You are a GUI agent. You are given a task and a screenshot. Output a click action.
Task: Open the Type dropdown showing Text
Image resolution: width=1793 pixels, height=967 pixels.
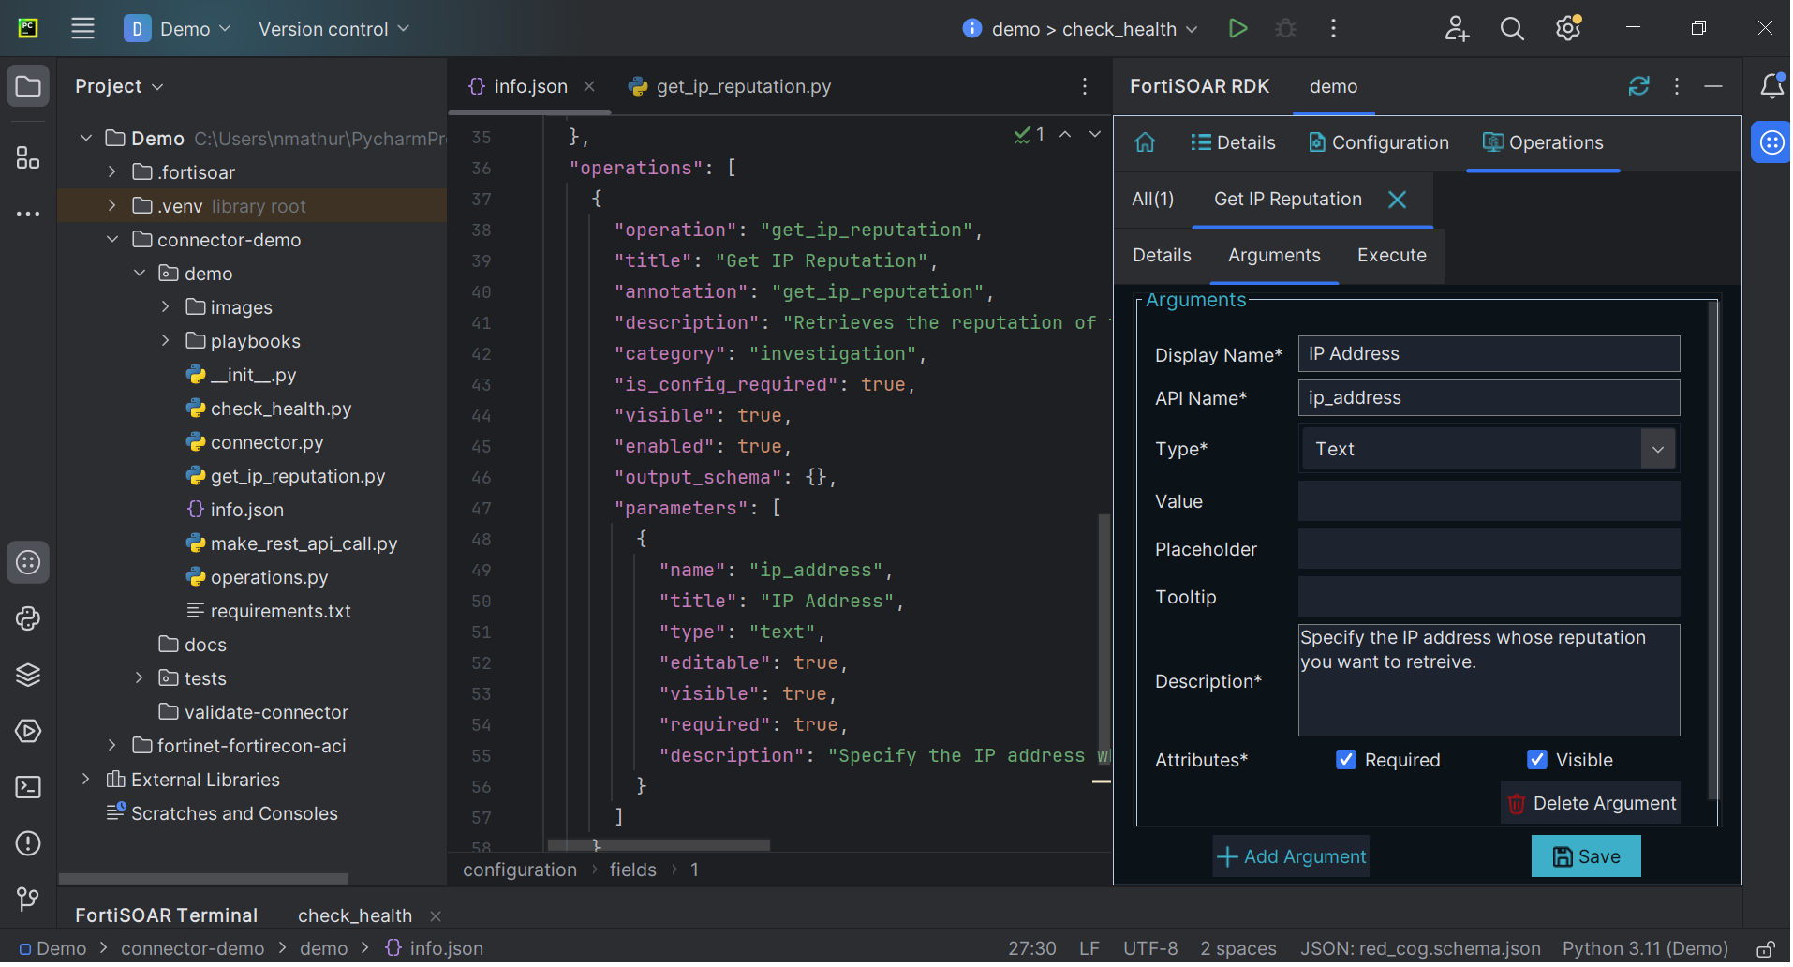[x=1488, y=449]
